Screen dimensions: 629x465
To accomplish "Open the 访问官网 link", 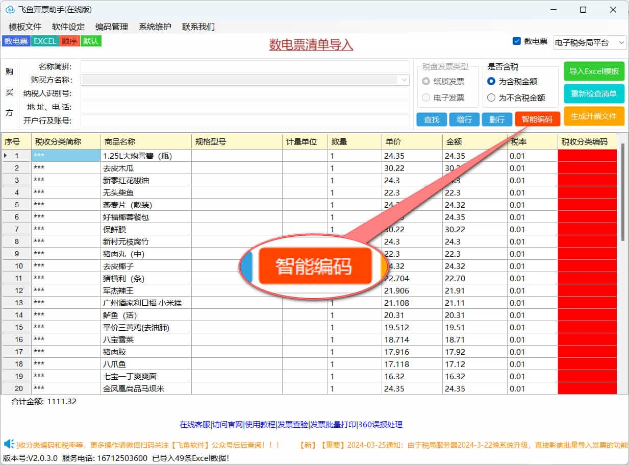I will (x=228, y=424).
